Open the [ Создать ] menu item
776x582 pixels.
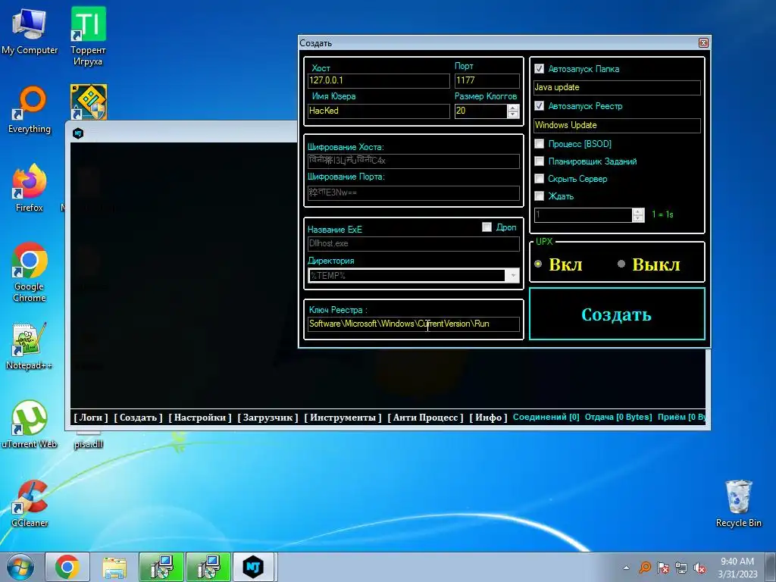(138, 418)
